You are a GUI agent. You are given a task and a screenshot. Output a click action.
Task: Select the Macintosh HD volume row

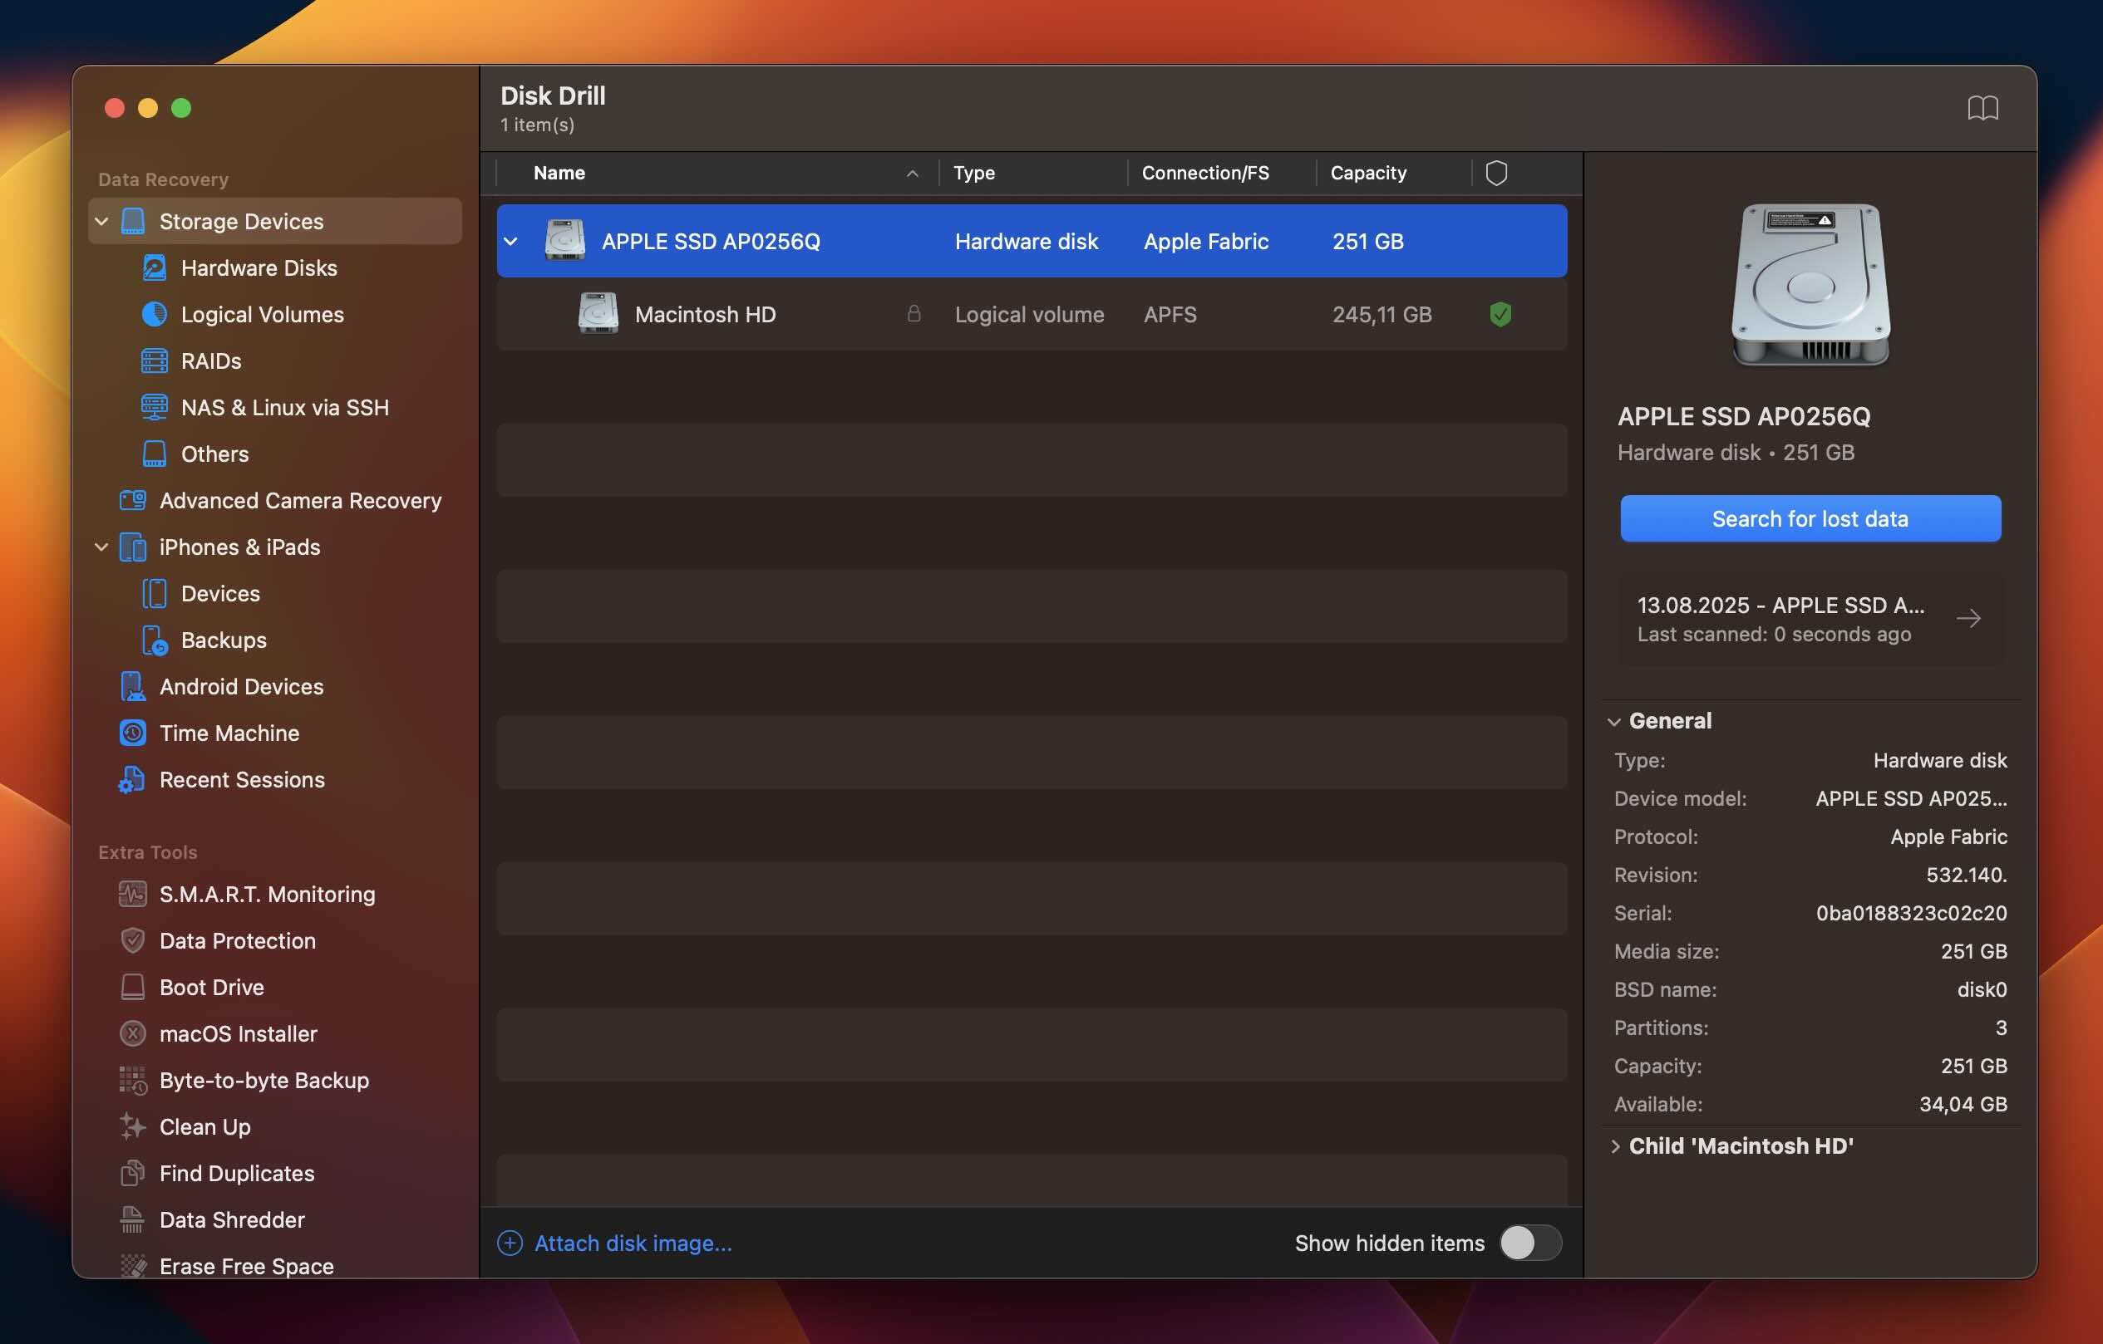[x=1032, y=314]
